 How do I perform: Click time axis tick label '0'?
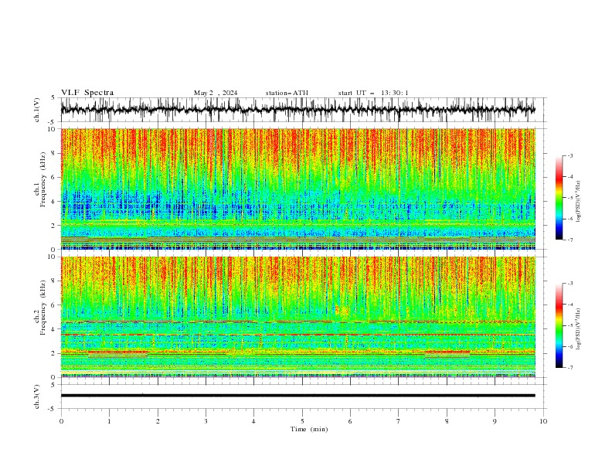click(61, 421)
